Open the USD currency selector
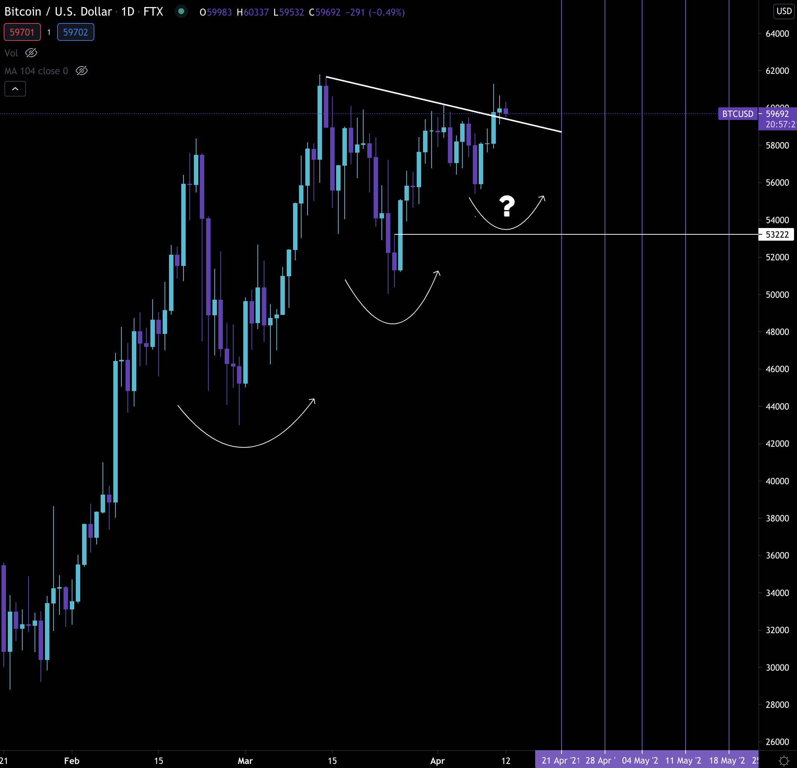 784,11
